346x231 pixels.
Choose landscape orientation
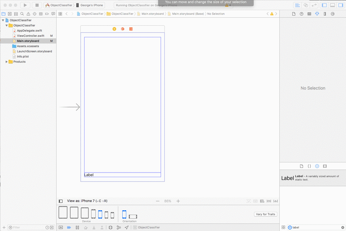133,216
